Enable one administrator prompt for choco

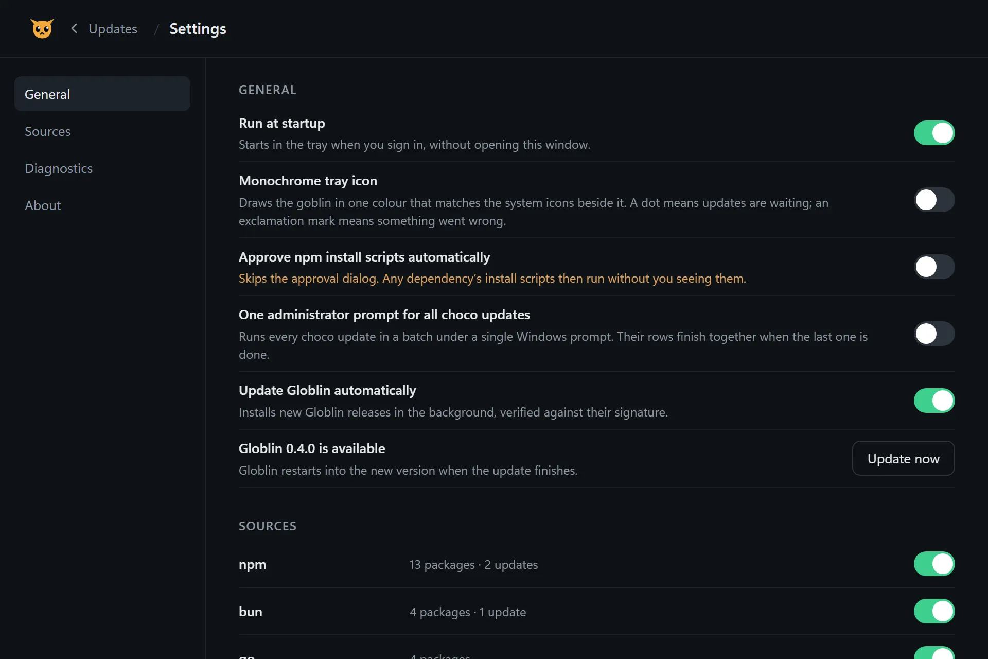934,334
